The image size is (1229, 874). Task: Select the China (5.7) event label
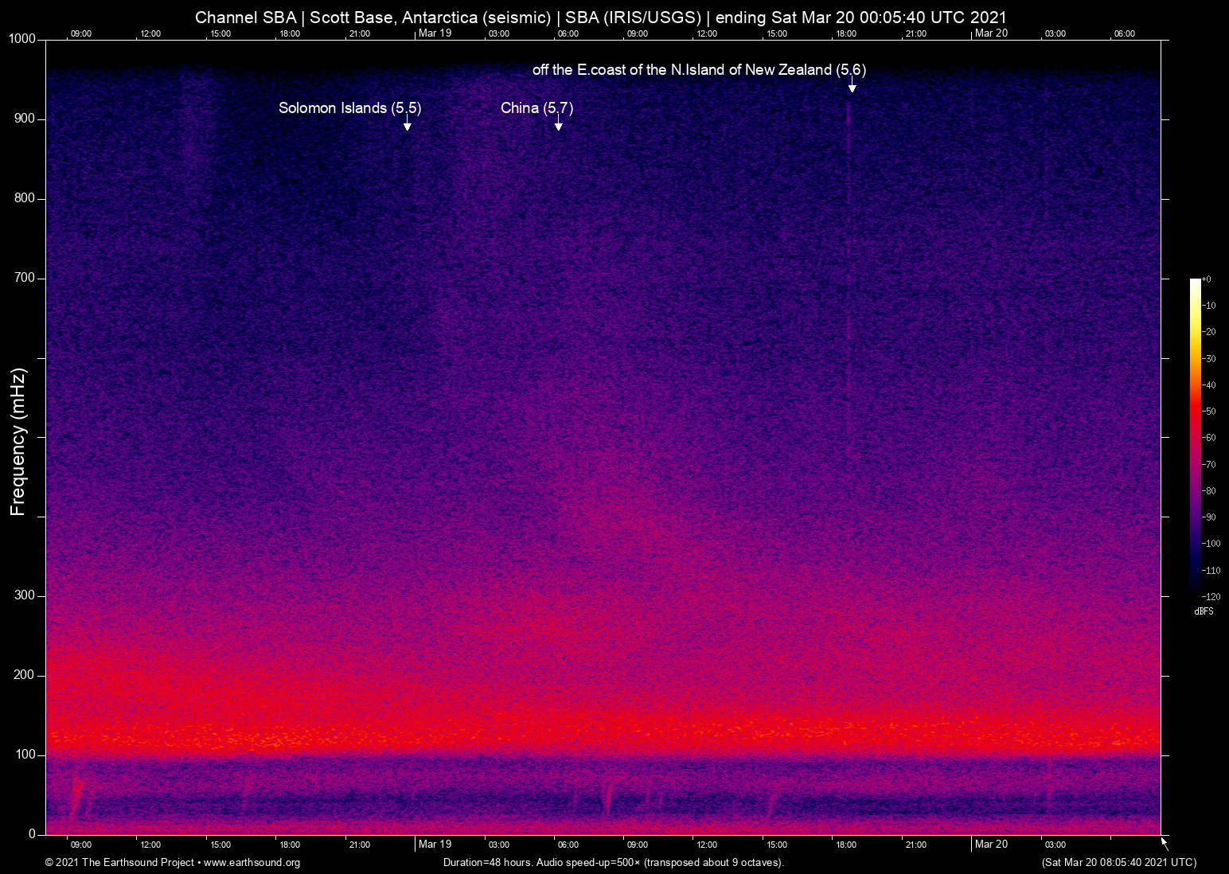536,107
